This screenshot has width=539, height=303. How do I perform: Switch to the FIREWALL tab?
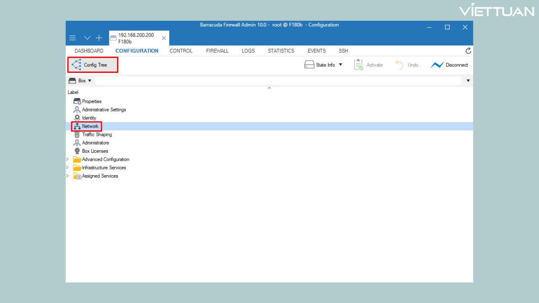pyautogui.click(x=217, y=50)
